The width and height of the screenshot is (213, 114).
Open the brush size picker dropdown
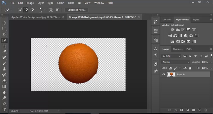click(45, 10)
